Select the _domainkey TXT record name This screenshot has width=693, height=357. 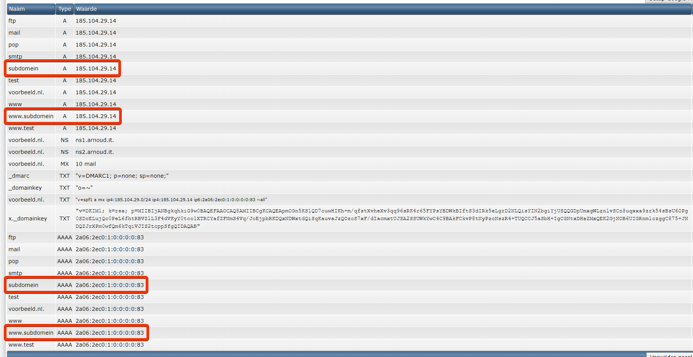25,188
